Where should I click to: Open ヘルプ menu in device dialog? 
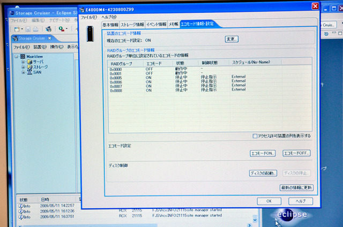[x=109, y=17]
